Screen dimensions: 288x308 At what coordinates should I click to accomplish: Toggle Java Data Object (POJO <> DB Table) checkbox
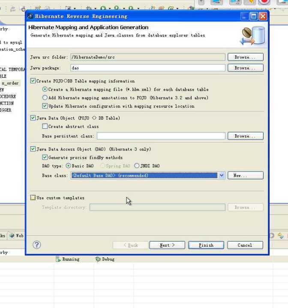point(33,118)
